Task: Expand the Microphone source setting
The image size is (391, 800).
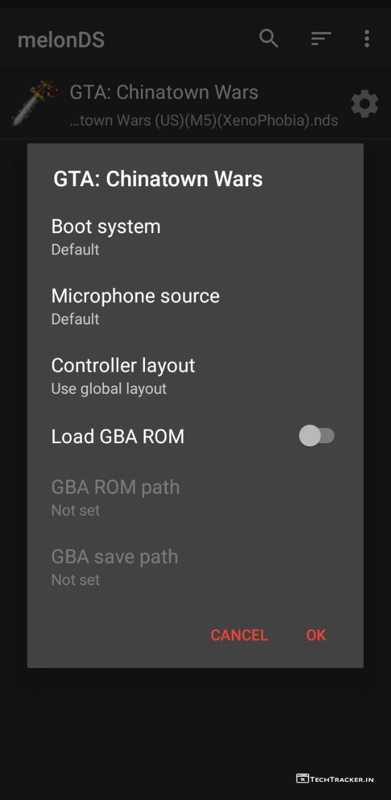Action: pyautogui.click(x=136, y=306)
